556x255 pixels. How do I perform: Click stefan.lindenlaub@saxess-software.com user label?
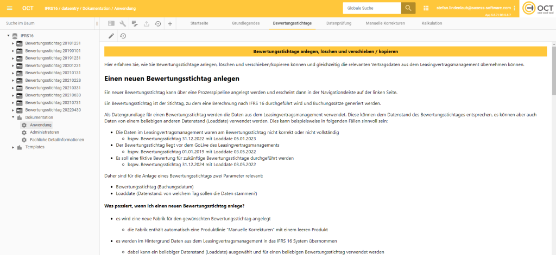pyautogui.click(x=473, y=8)
